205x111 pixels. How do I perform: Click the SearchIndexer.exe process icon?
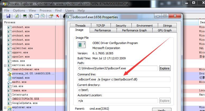(x=10, y=70)
